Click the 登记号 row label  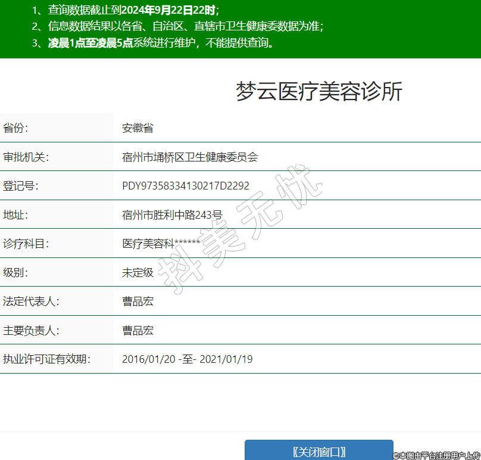(x=21, y=186)
